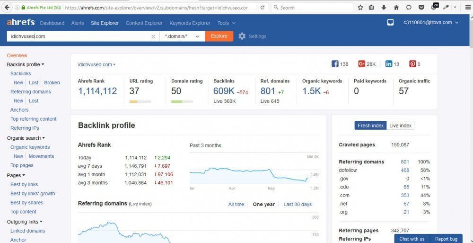Viewport: 473px width, 243px height.
Task: Click the Report bug button
Action: pyautogui.click(x=446, y=239)
